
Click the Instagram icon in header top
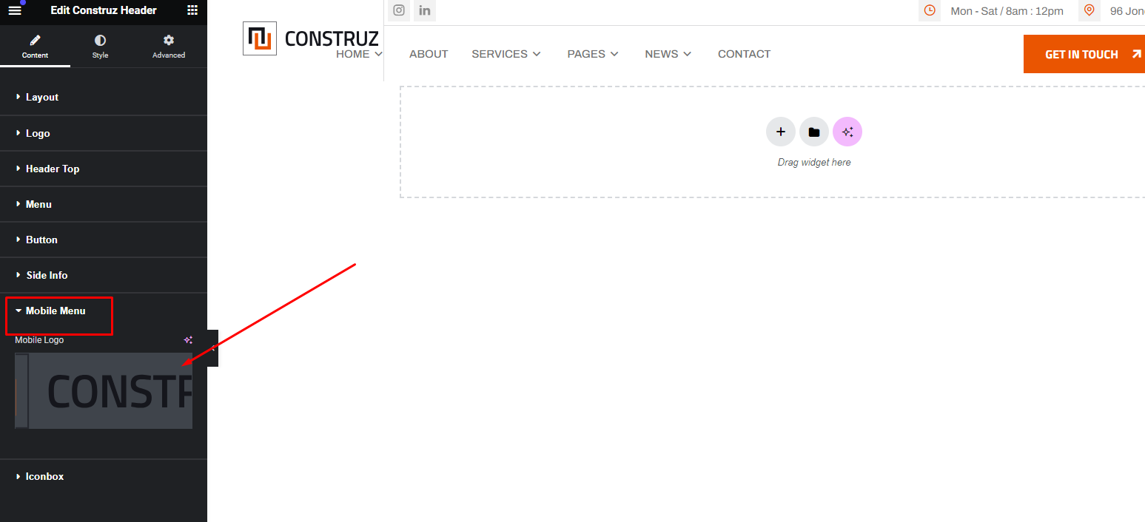tap(399, 10)
